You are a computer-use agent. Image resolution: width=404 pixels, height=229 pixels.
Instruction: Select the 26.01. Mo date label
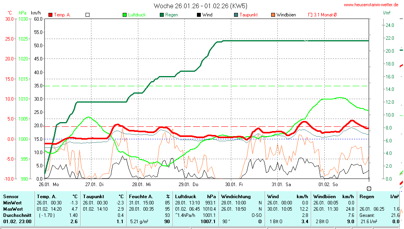point(49,184)
